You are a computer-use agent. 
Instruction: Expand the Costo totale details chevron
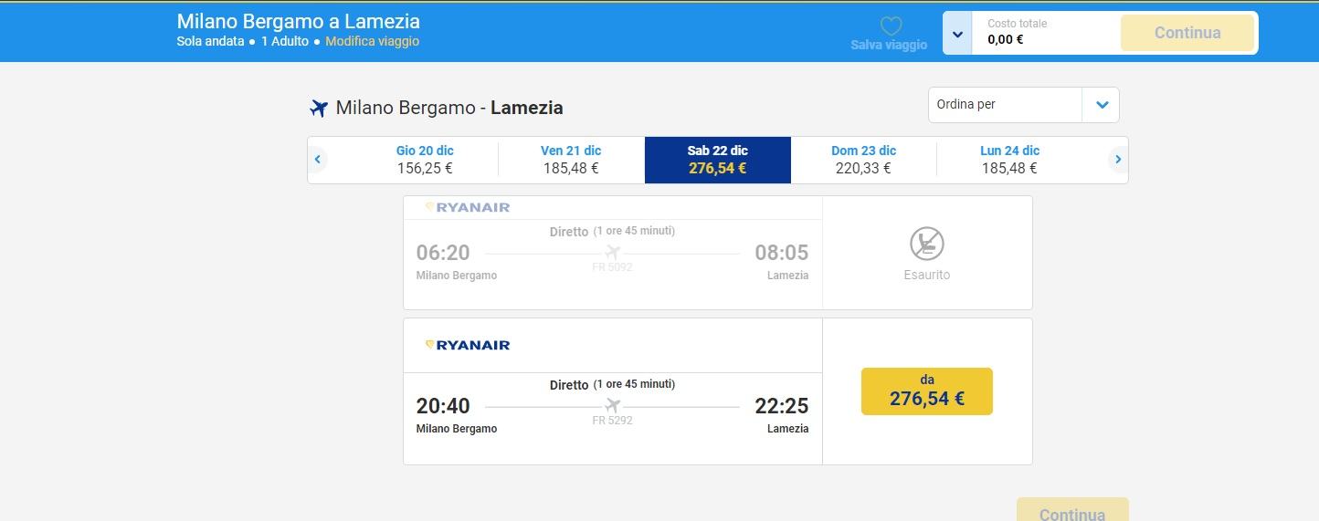957,34
